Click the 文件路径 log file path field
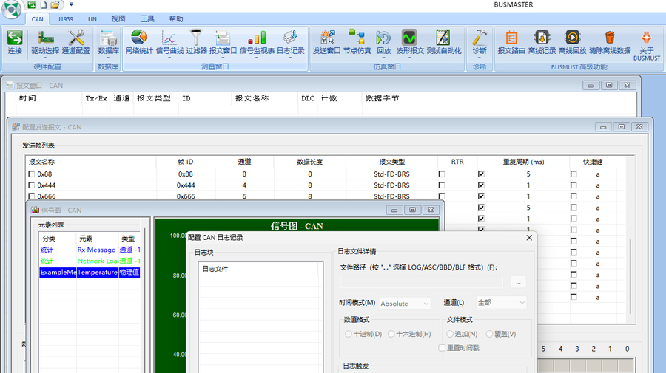 [x=422, y=282]
